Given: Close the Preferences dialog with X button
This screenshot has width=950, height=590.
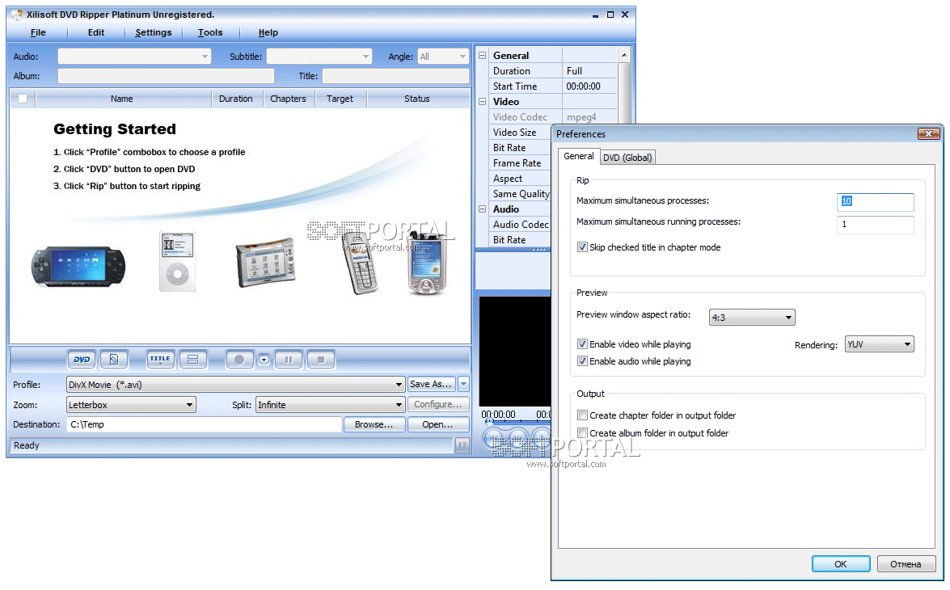Looking at the screenshot, I should pyautogui.click(x=929, y=134).
